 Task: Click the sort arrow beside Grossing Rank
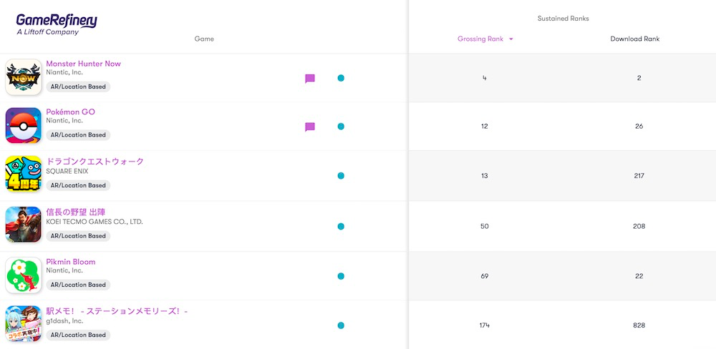click(x=511, y=39)
